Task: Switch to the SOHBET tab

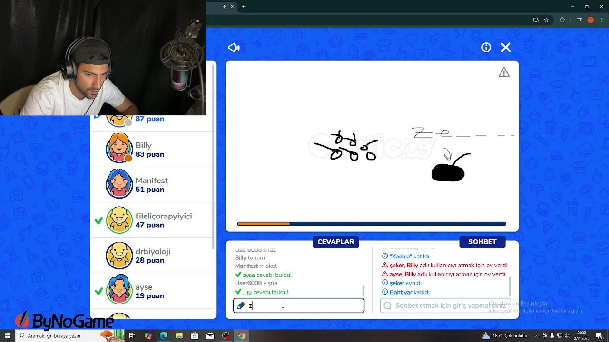Action: click(x=482, y=242)
